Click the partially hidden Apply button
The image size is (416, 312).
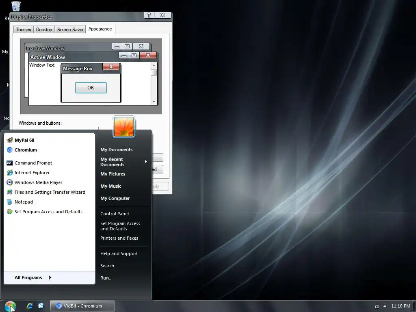coord(160,186)
